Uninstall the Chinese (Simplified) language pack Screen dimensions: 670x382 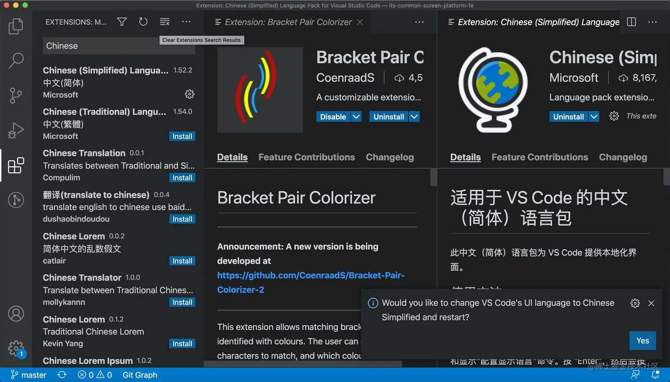tap(569, 116)
